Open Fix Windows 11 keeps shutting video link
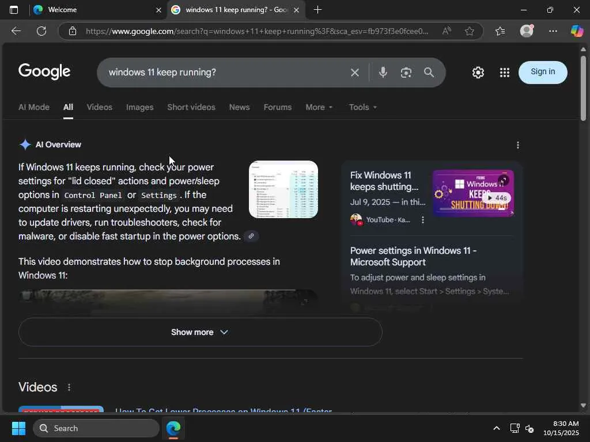 [x=384, y=181]
